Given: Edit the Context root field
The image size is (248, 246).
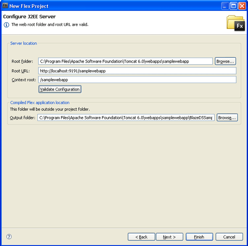Looking at the screenshot, I should pyautogui.click(x=137, y=80).
